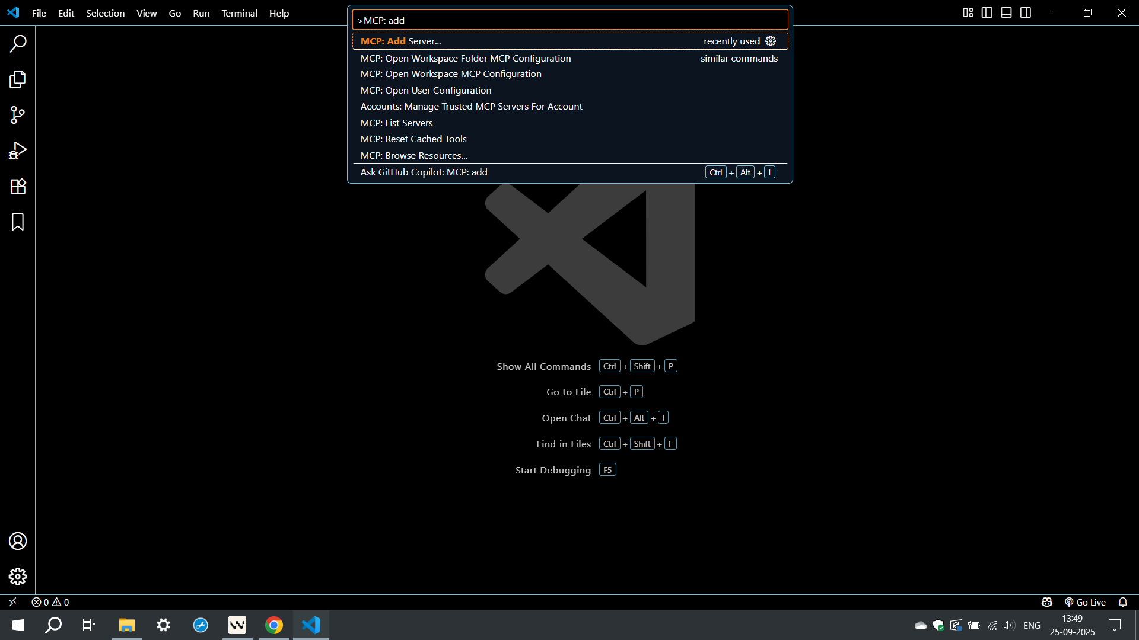This screenshot has height=640, width=1139.
Task: Open the Manage gear in activity bar
Action: [x=18, y=577]
